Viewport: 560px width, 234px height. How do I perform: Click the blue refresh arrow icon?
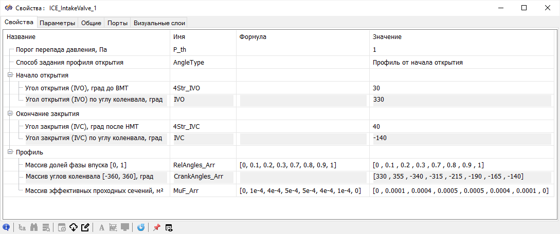(141, 227)
